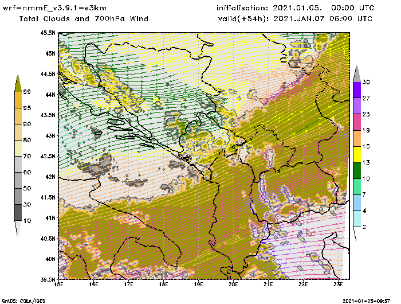
Task: Click the 2021-01-05-09:57 timestamp
Action: [366, 301]
